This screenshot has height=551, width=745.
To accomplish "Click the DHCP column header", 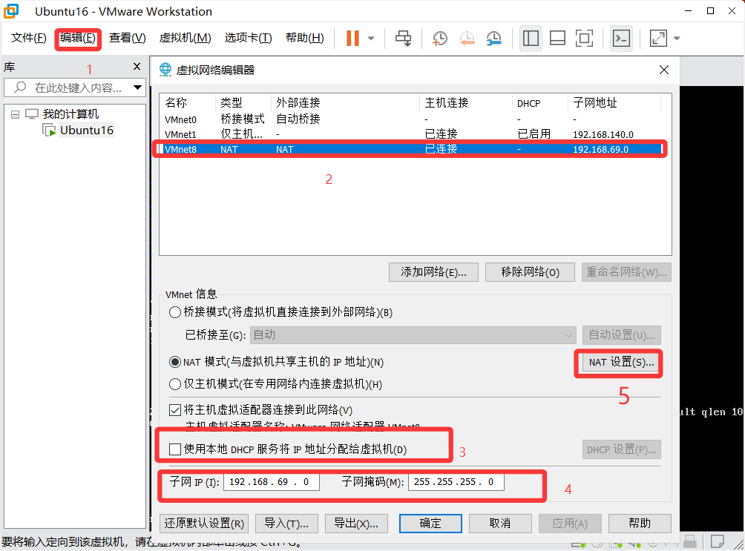I will [539, 103].
